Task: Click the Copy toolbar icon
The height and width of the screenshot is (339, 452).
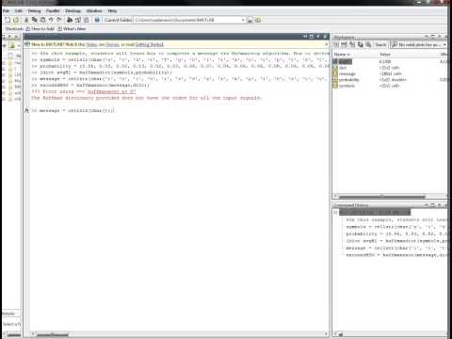Action: 35,20
